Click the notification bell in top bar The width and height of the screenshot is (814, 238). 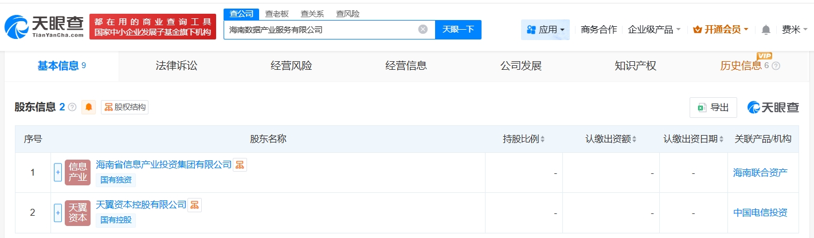point(766,30)
